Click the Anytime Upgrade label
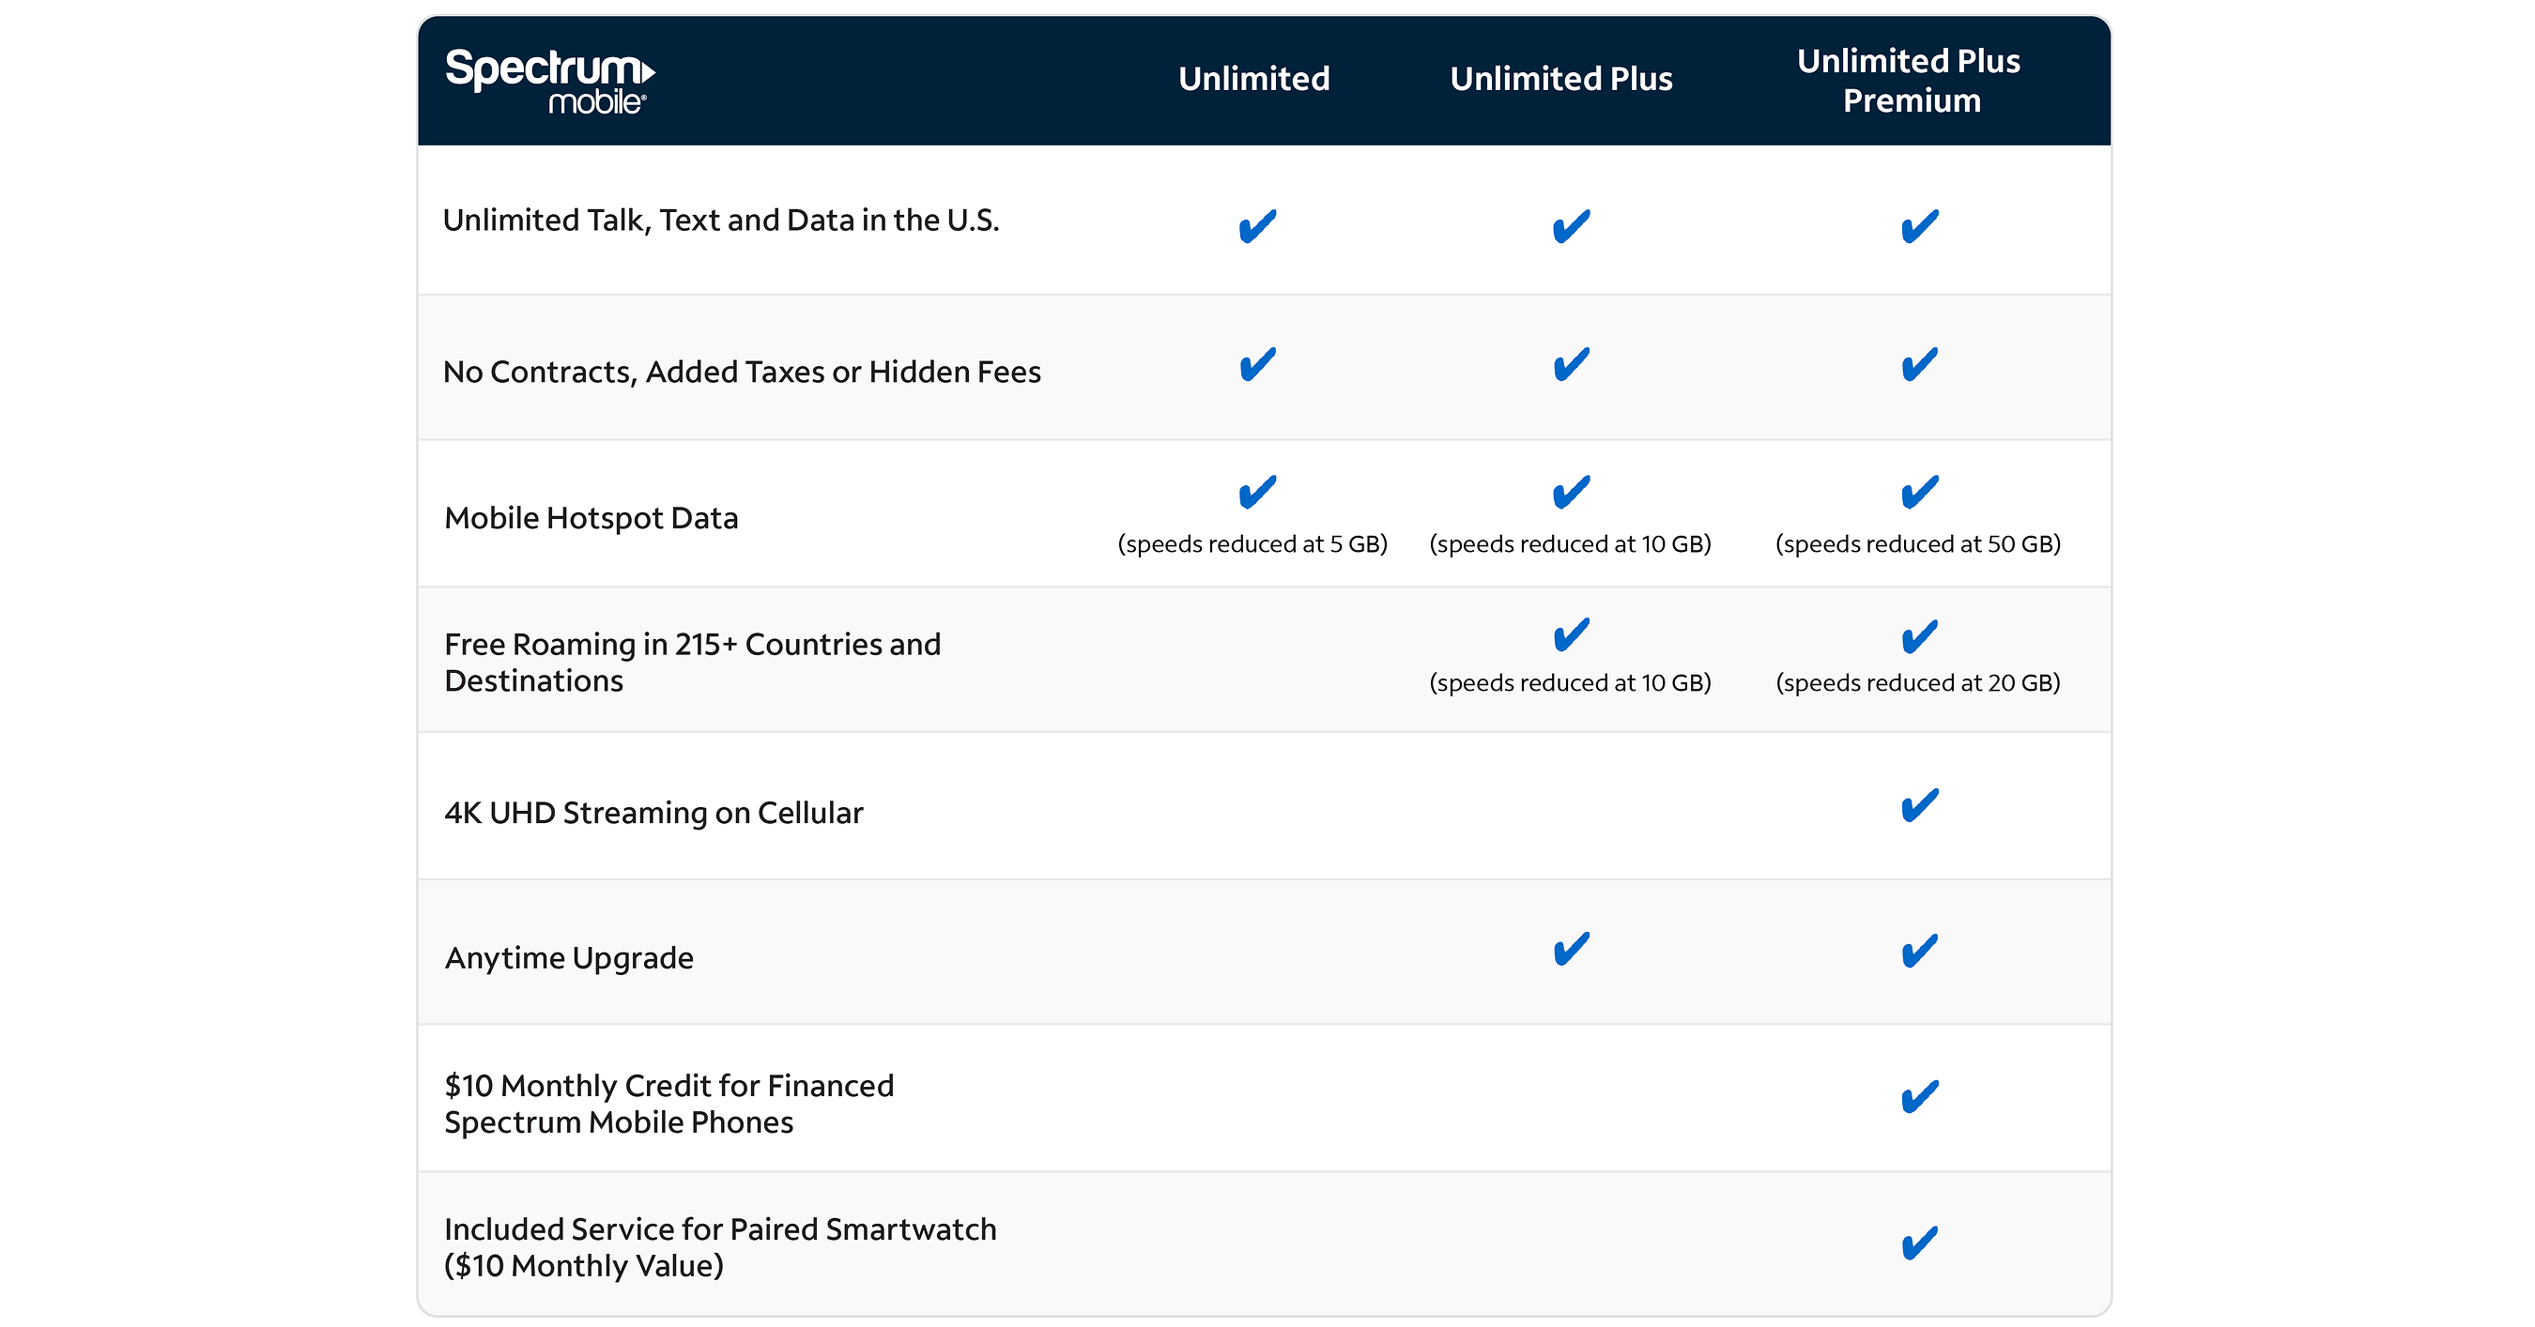Screen dimensions: 2535x1327 click(569, 958)
